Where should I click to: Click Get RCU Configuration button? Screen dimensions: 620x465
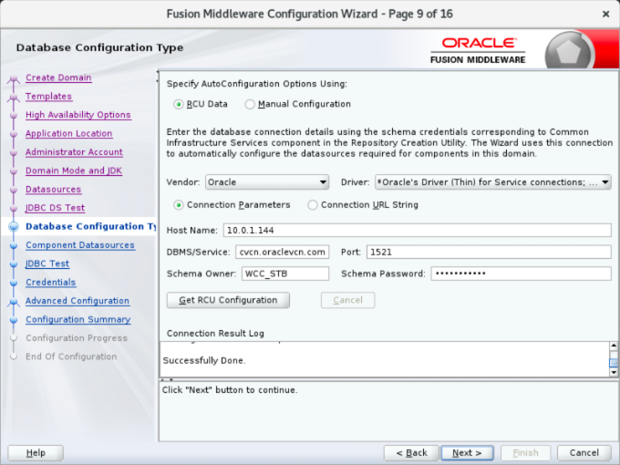pyautogui.click(x=228, y=300)
